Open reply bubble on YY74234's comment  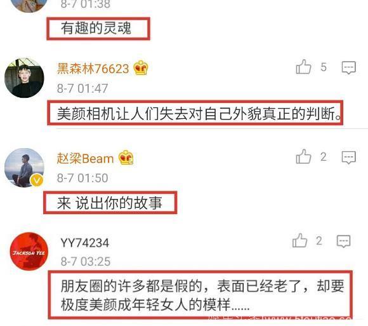tap(344, 241)
